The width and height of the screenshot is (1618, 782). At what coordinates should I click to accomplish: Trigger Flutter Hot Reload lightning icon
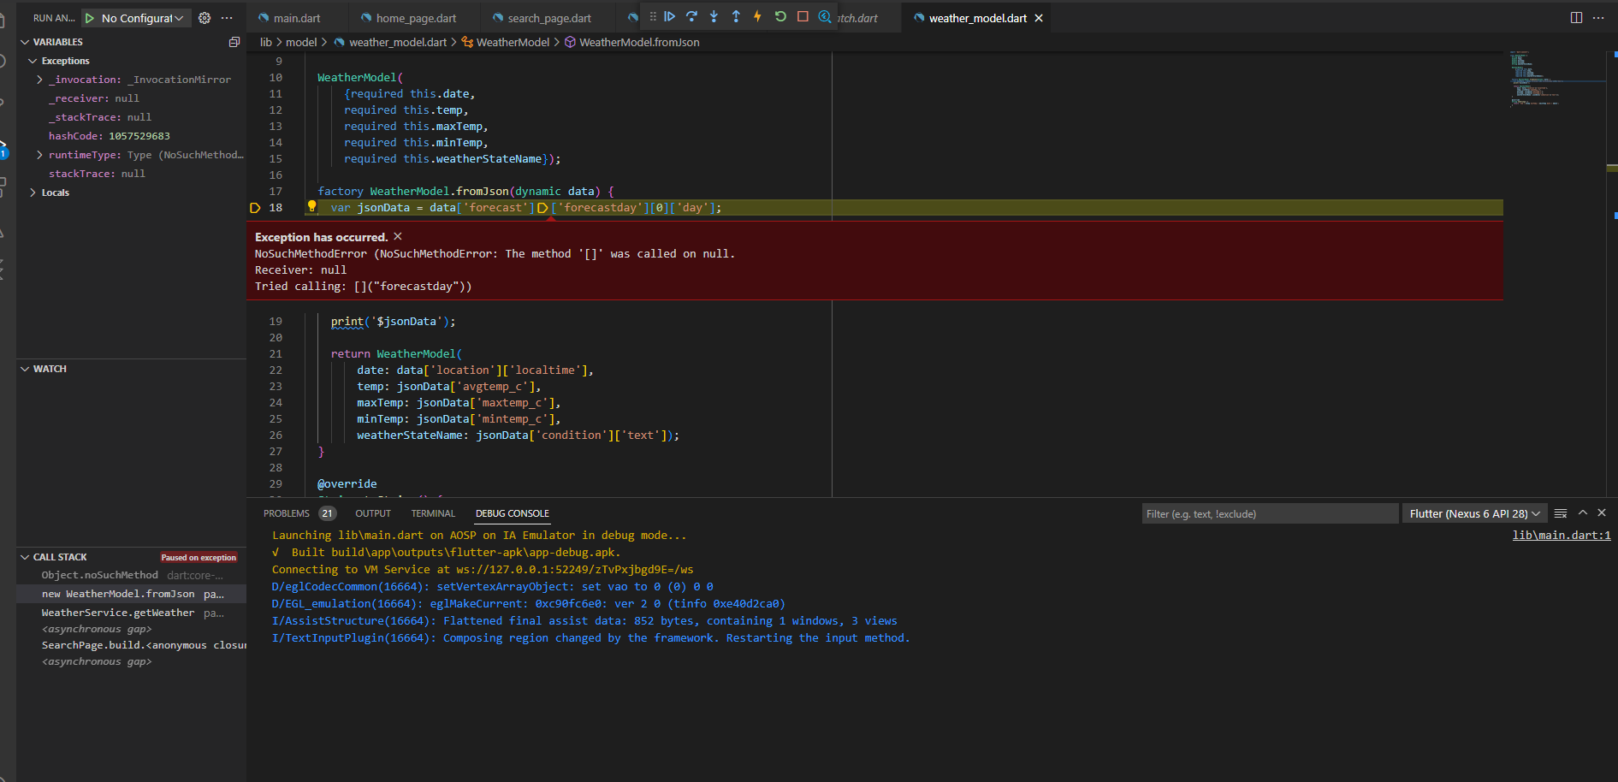tap(757, 17)
